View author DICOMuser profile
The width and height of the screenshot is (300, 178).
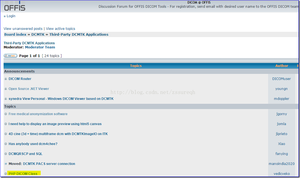point(281,79)
